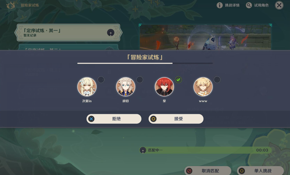Open the 挑战详情 info icon

[x=220, y=5]
